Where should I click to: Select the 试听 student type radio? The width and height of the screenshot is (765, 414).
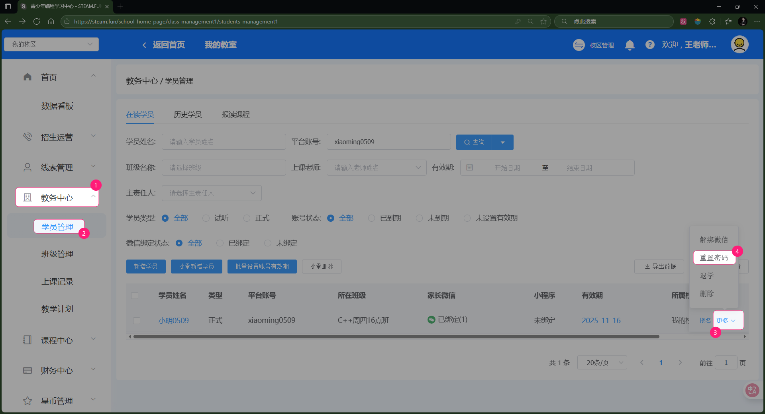point(206,218)
